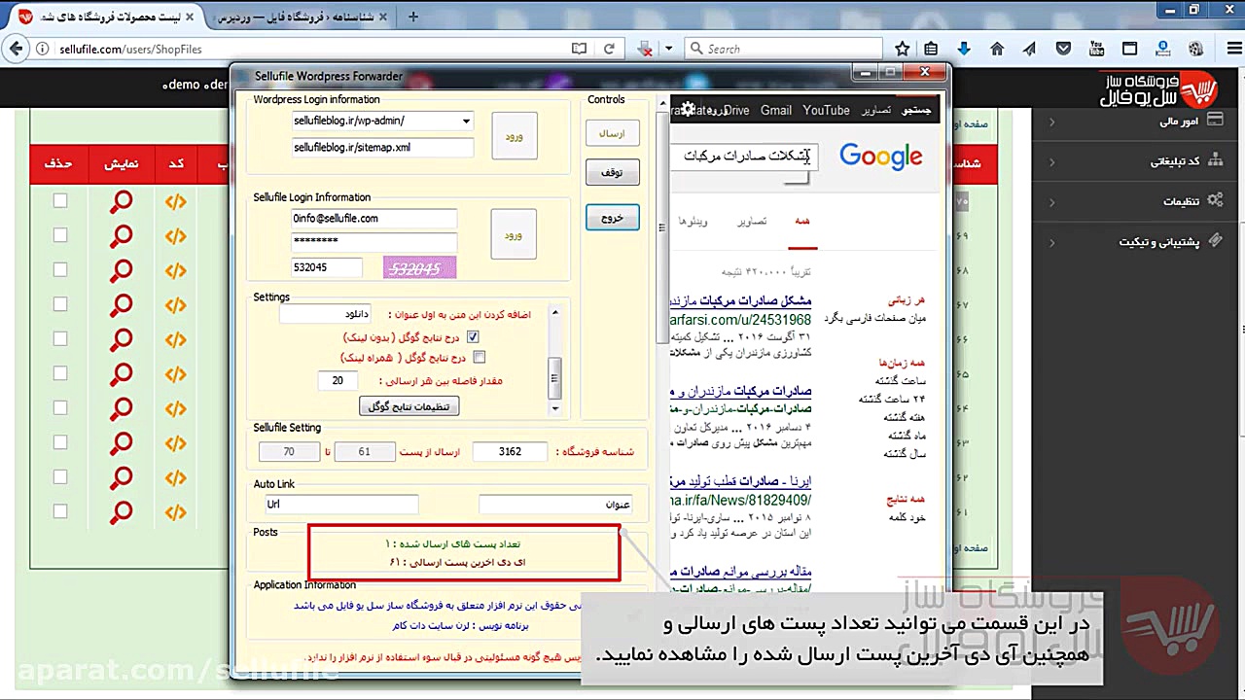Click the pink 532045 captcha swatch
Screen dimensions: 1245x700
pos(419,267)
